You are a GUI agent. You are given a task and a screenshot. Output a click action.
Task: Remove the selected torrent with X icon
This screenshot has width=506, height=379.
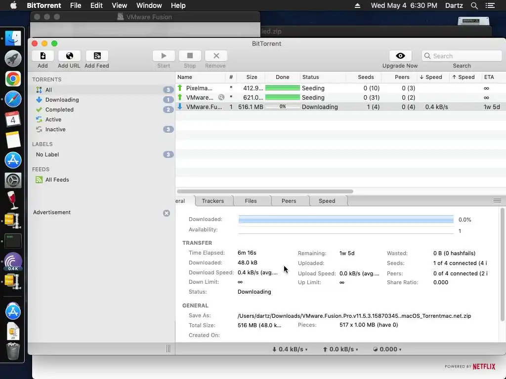pos(216,56)
